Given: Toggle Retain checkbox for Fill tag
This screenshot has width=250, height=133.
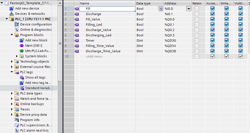Looking at the screenshot, I should tap(197, 9).
